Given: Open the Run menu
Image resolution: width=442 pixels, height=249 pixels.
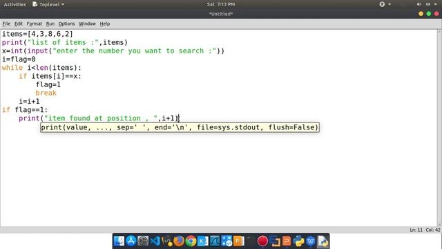Looking at the screenshot, I should [x=50, y=24].
